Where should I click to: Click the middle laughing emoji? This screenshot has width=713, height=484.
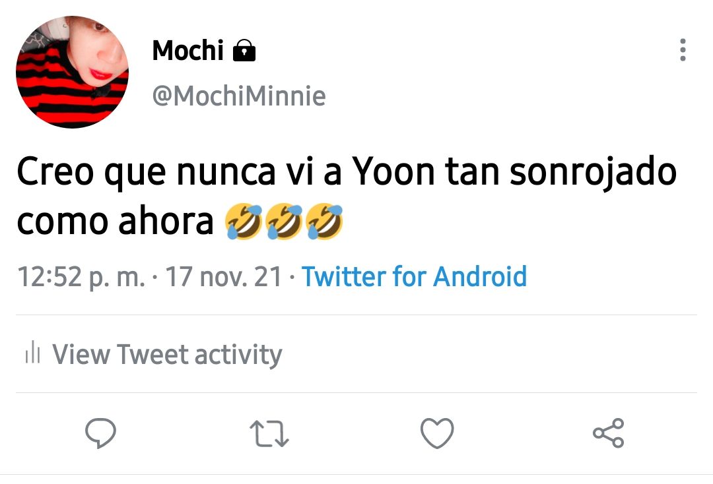[x=284, y=221]
